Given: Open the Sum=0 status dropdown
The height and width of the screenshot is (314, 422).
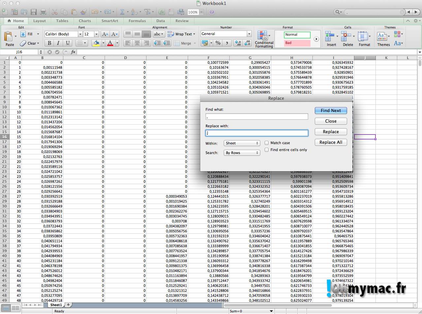Looking at the screenshot, I should (x=271, y=311).
